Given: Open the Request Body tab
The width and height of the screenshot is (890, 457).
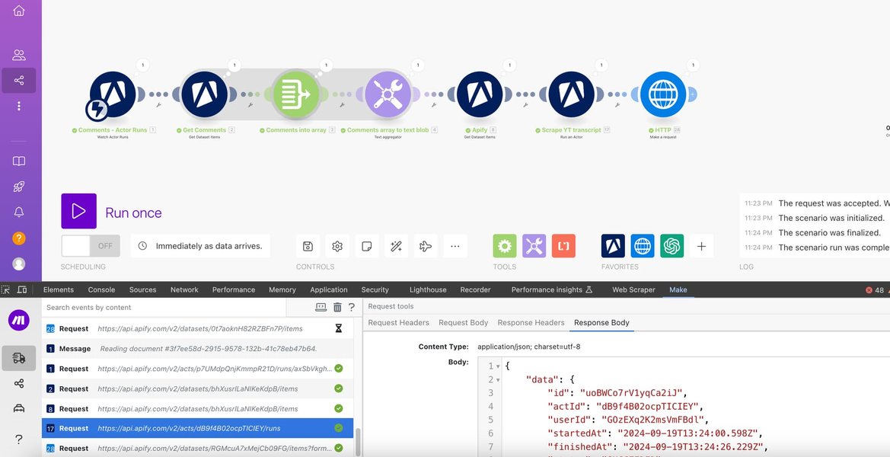Looking at the screenshot, I should coord(463,322).
